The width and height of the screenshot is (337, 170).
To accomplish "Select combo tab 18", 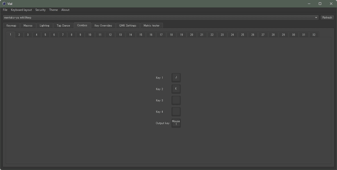I will [171, 35].
